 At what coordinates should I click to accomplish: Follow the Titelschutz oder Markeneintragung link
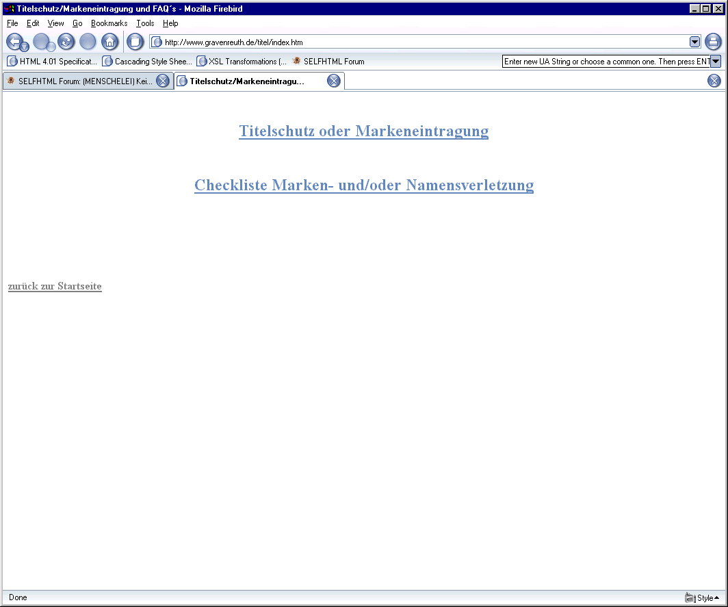click(363, 131)
